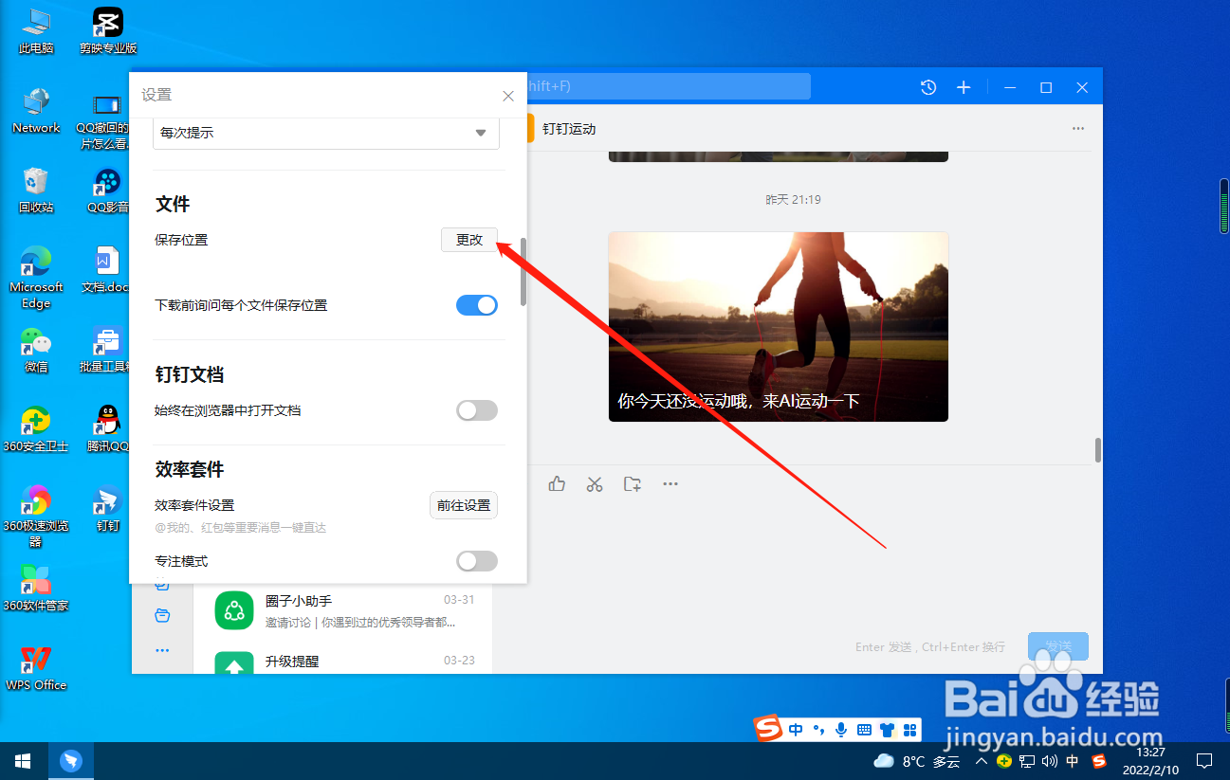
Task: Open the save-to-folder icon in message toolbar
Action: click(633, 484)
